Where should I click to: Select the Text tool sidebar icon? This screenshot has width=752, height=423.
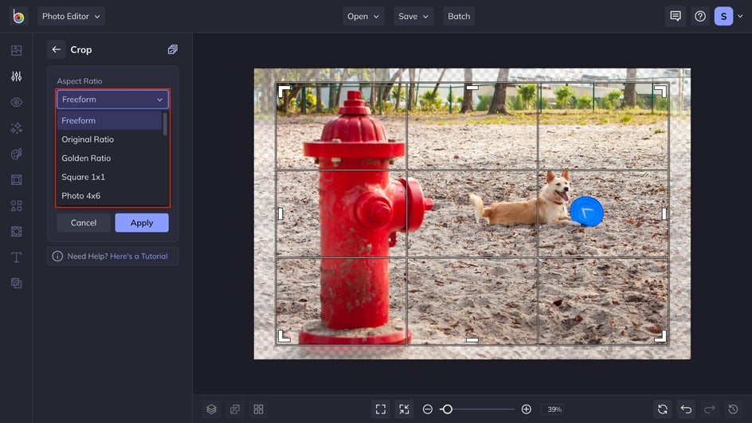[16, 257]
